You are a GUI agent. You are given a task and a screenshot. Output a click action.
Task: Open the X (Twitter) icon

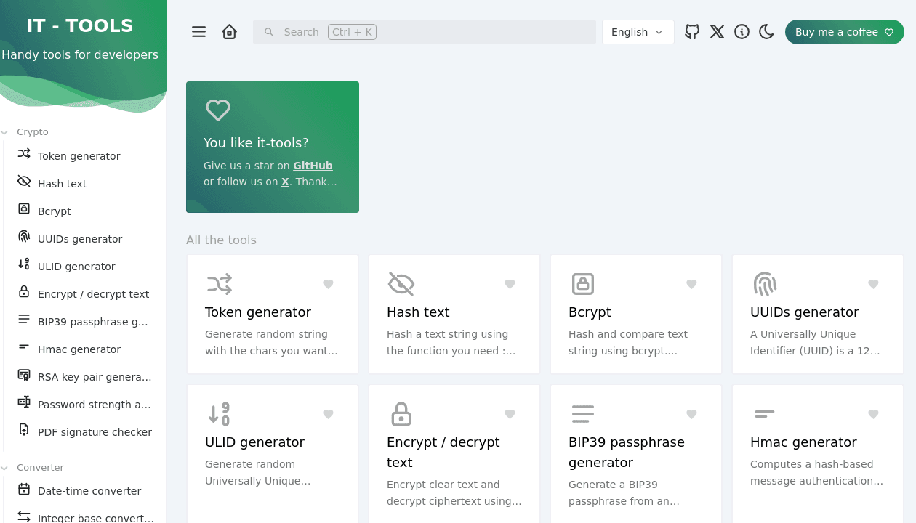(x=717, y=31)
